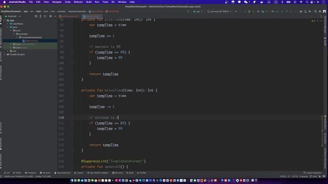The height and width of the screenshot is (184, 328).
Task: Click StopWatchExample breadcrumb in navigation bar
Action: click(x=11, y=11)
